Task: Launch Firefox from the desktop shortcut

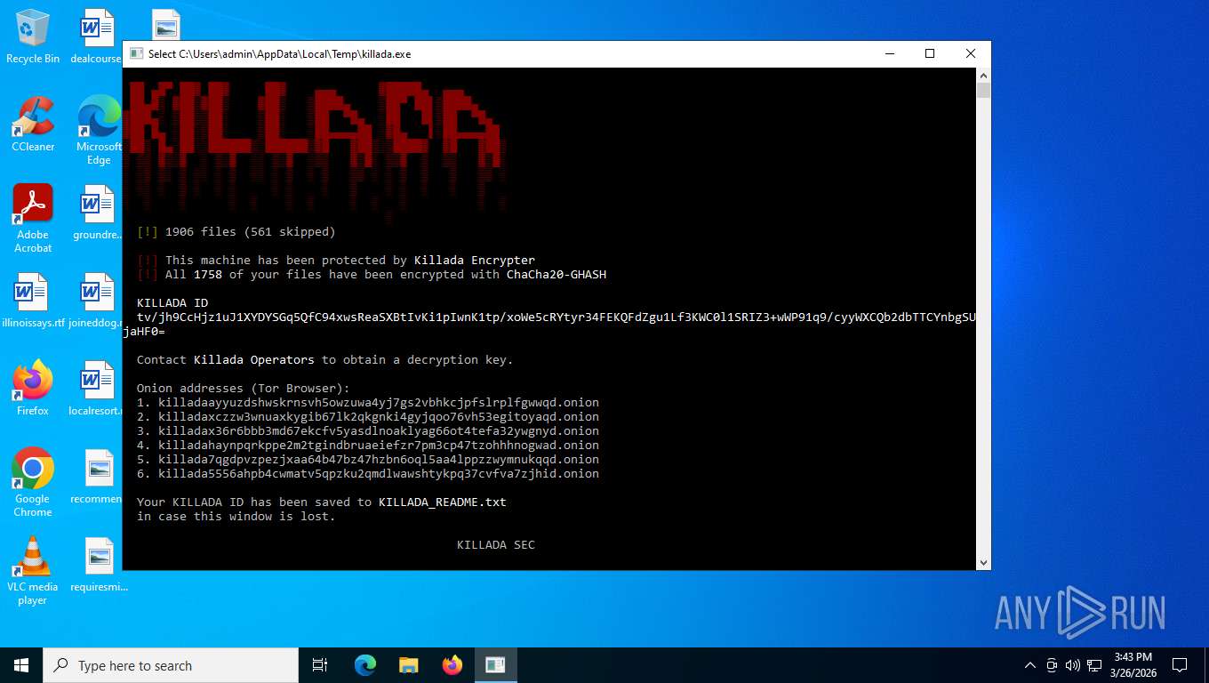Action: (x=33, y=388)
